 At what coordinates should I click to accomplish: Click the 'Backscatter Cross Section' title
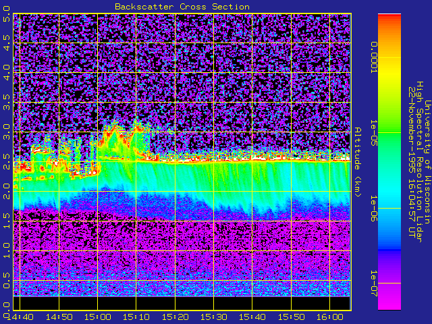[x=182, y=7]
